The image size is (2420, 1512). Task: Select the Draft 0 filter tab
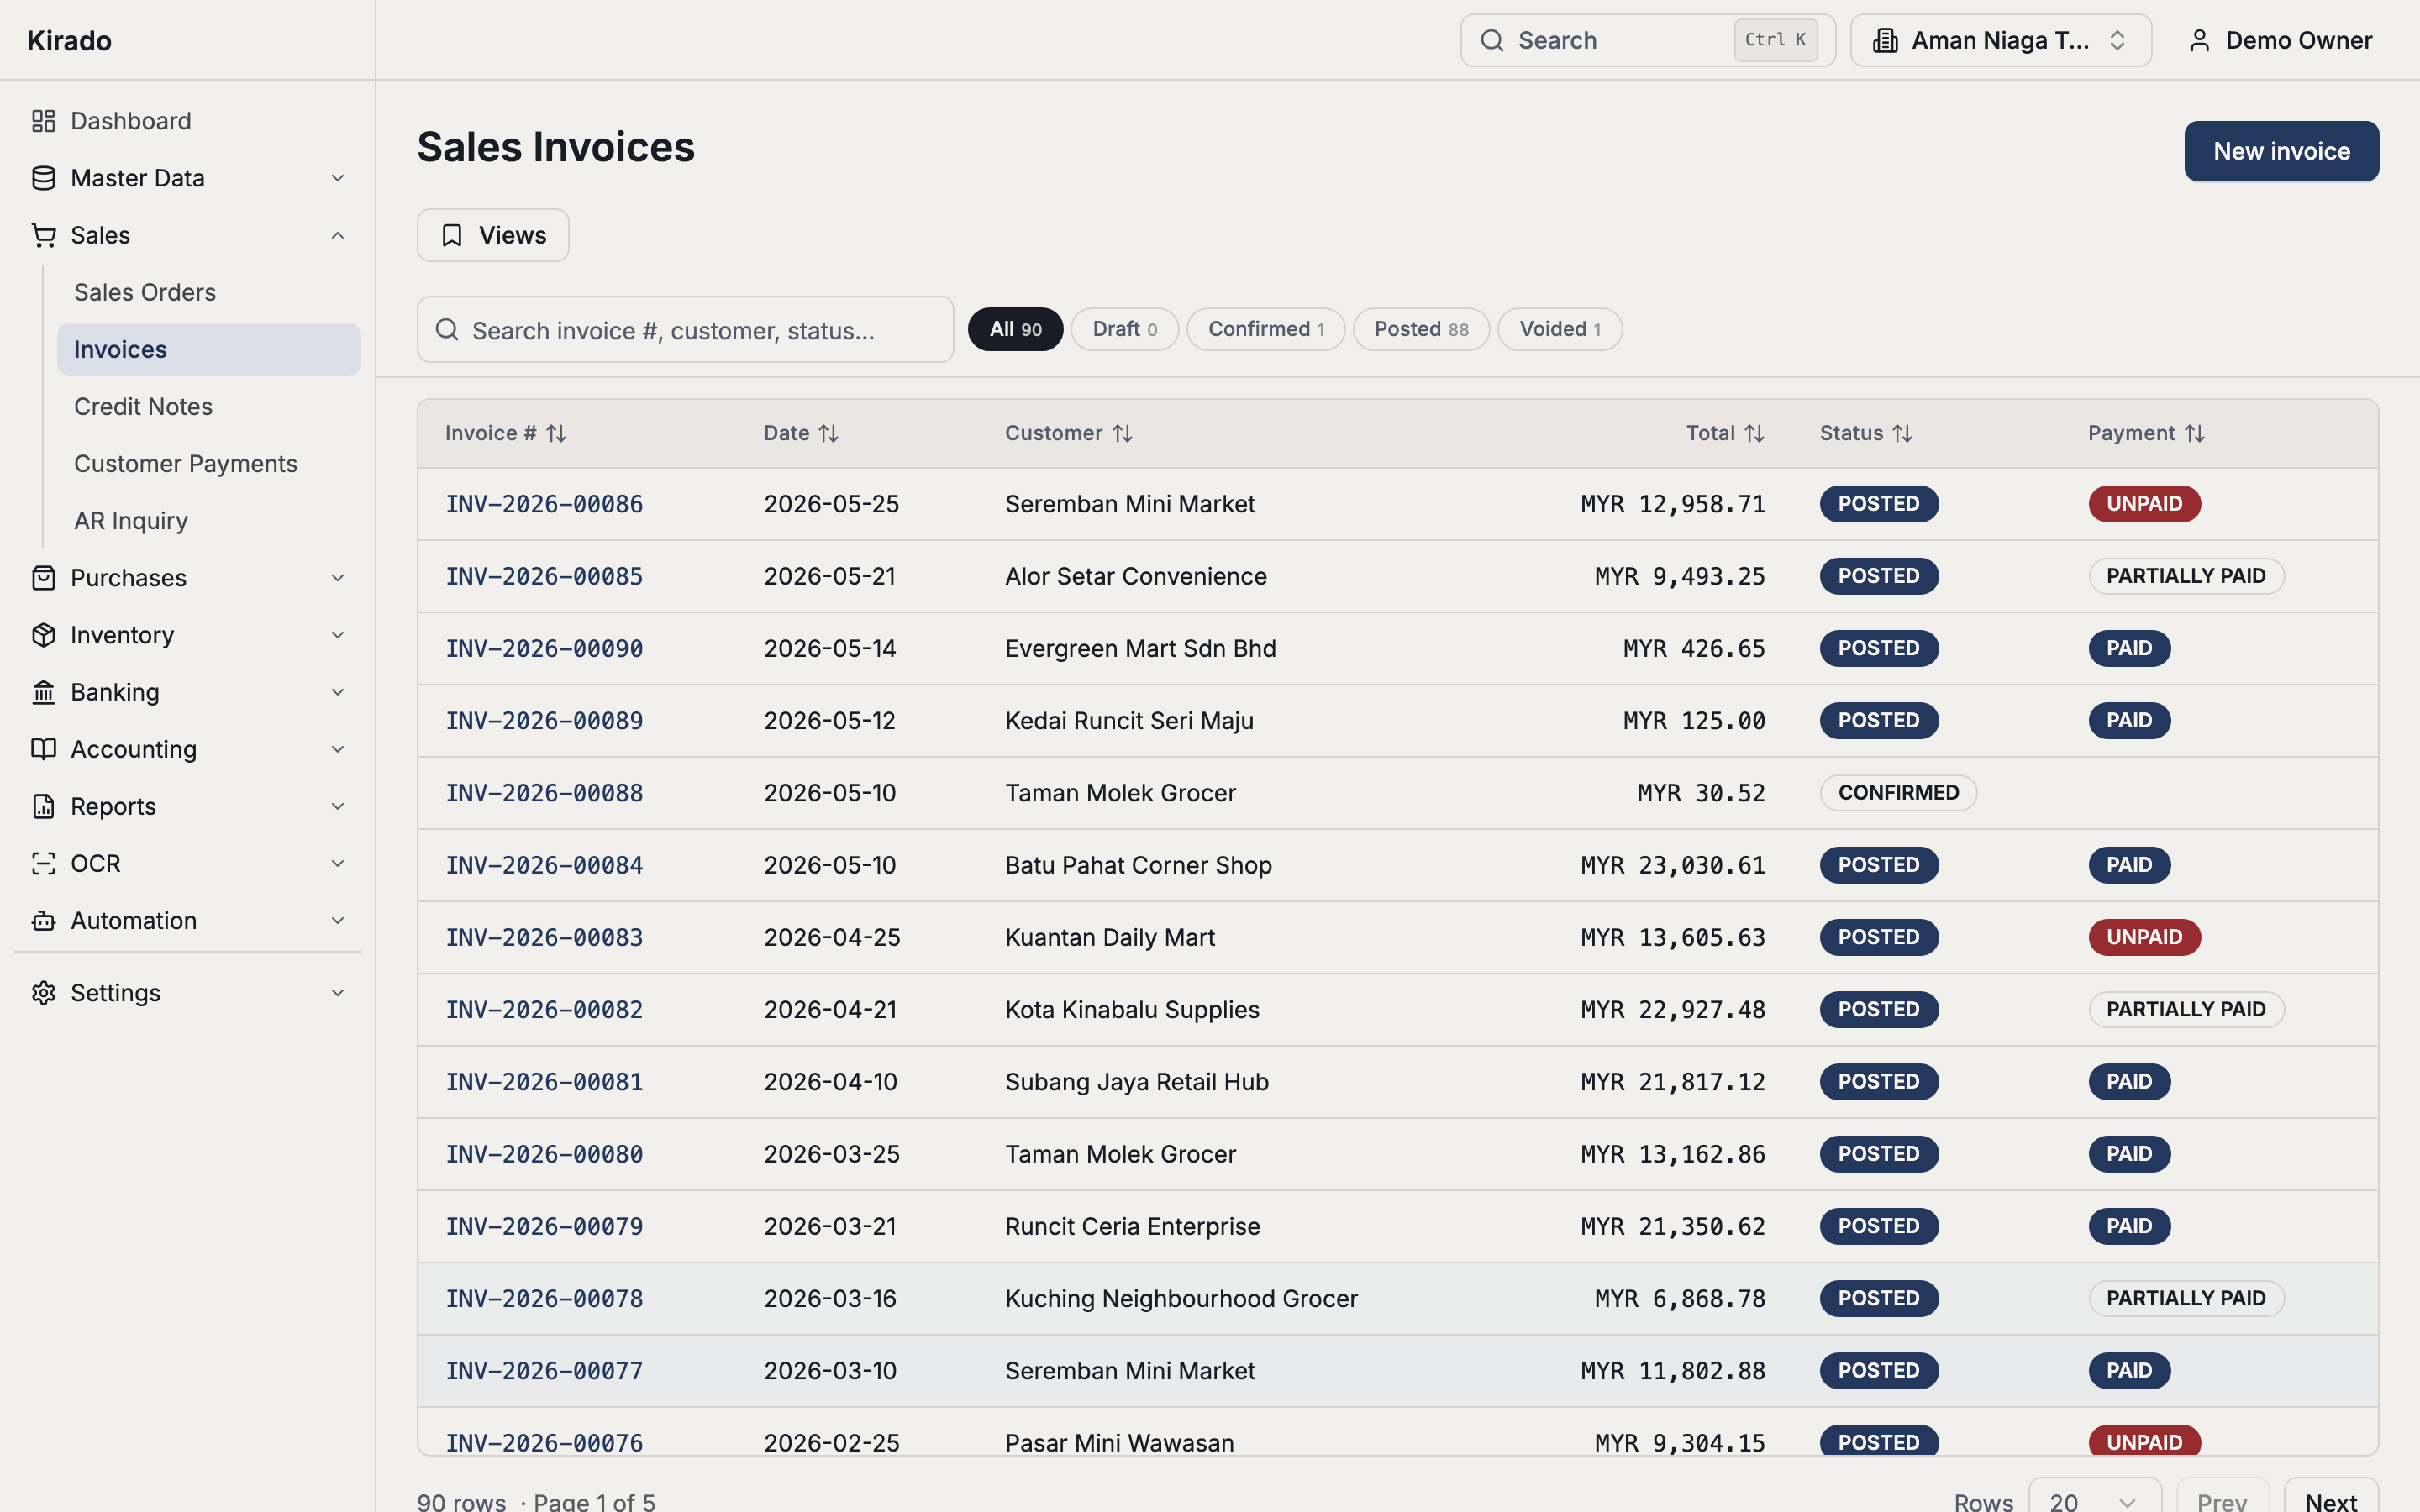click(1125, 329)
